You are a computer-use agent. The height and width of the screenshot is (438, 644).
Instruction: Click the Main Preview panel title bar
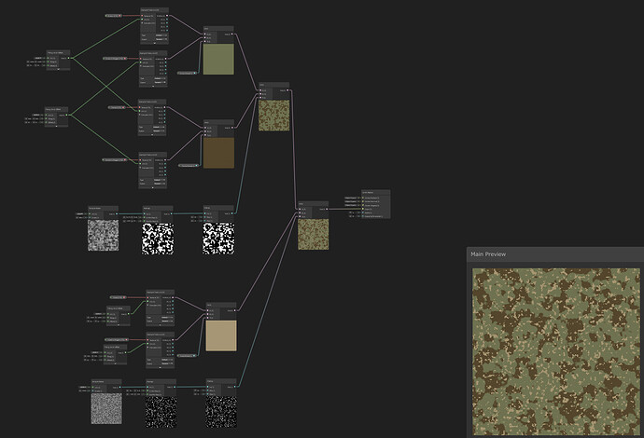tap(555, 254)
